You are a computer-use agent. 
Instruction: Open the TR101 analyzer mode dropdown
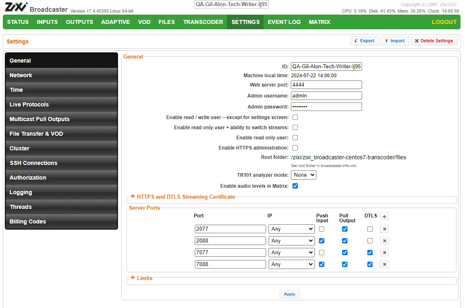point(303,175)
